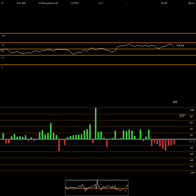Click the 'SI & MR' header label

point(21,3)
